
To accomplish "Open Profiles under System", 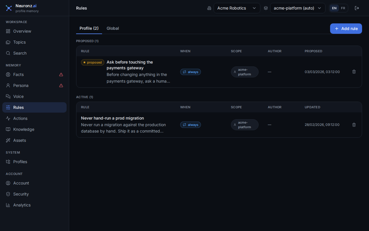I will tap(34, 162).
